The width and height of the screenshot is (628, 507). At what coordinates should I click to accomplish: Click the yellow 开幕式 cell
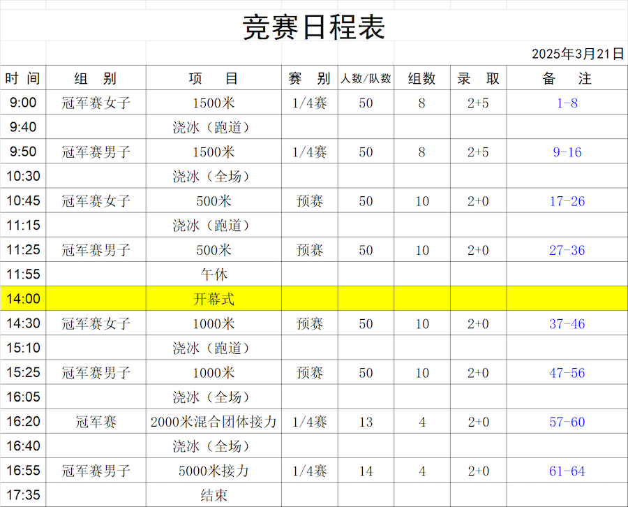214,299
